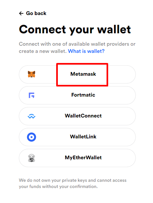Screen dimensions: 153x203
Task: Click "create a new wallet" text
Action: click(43, 51)
